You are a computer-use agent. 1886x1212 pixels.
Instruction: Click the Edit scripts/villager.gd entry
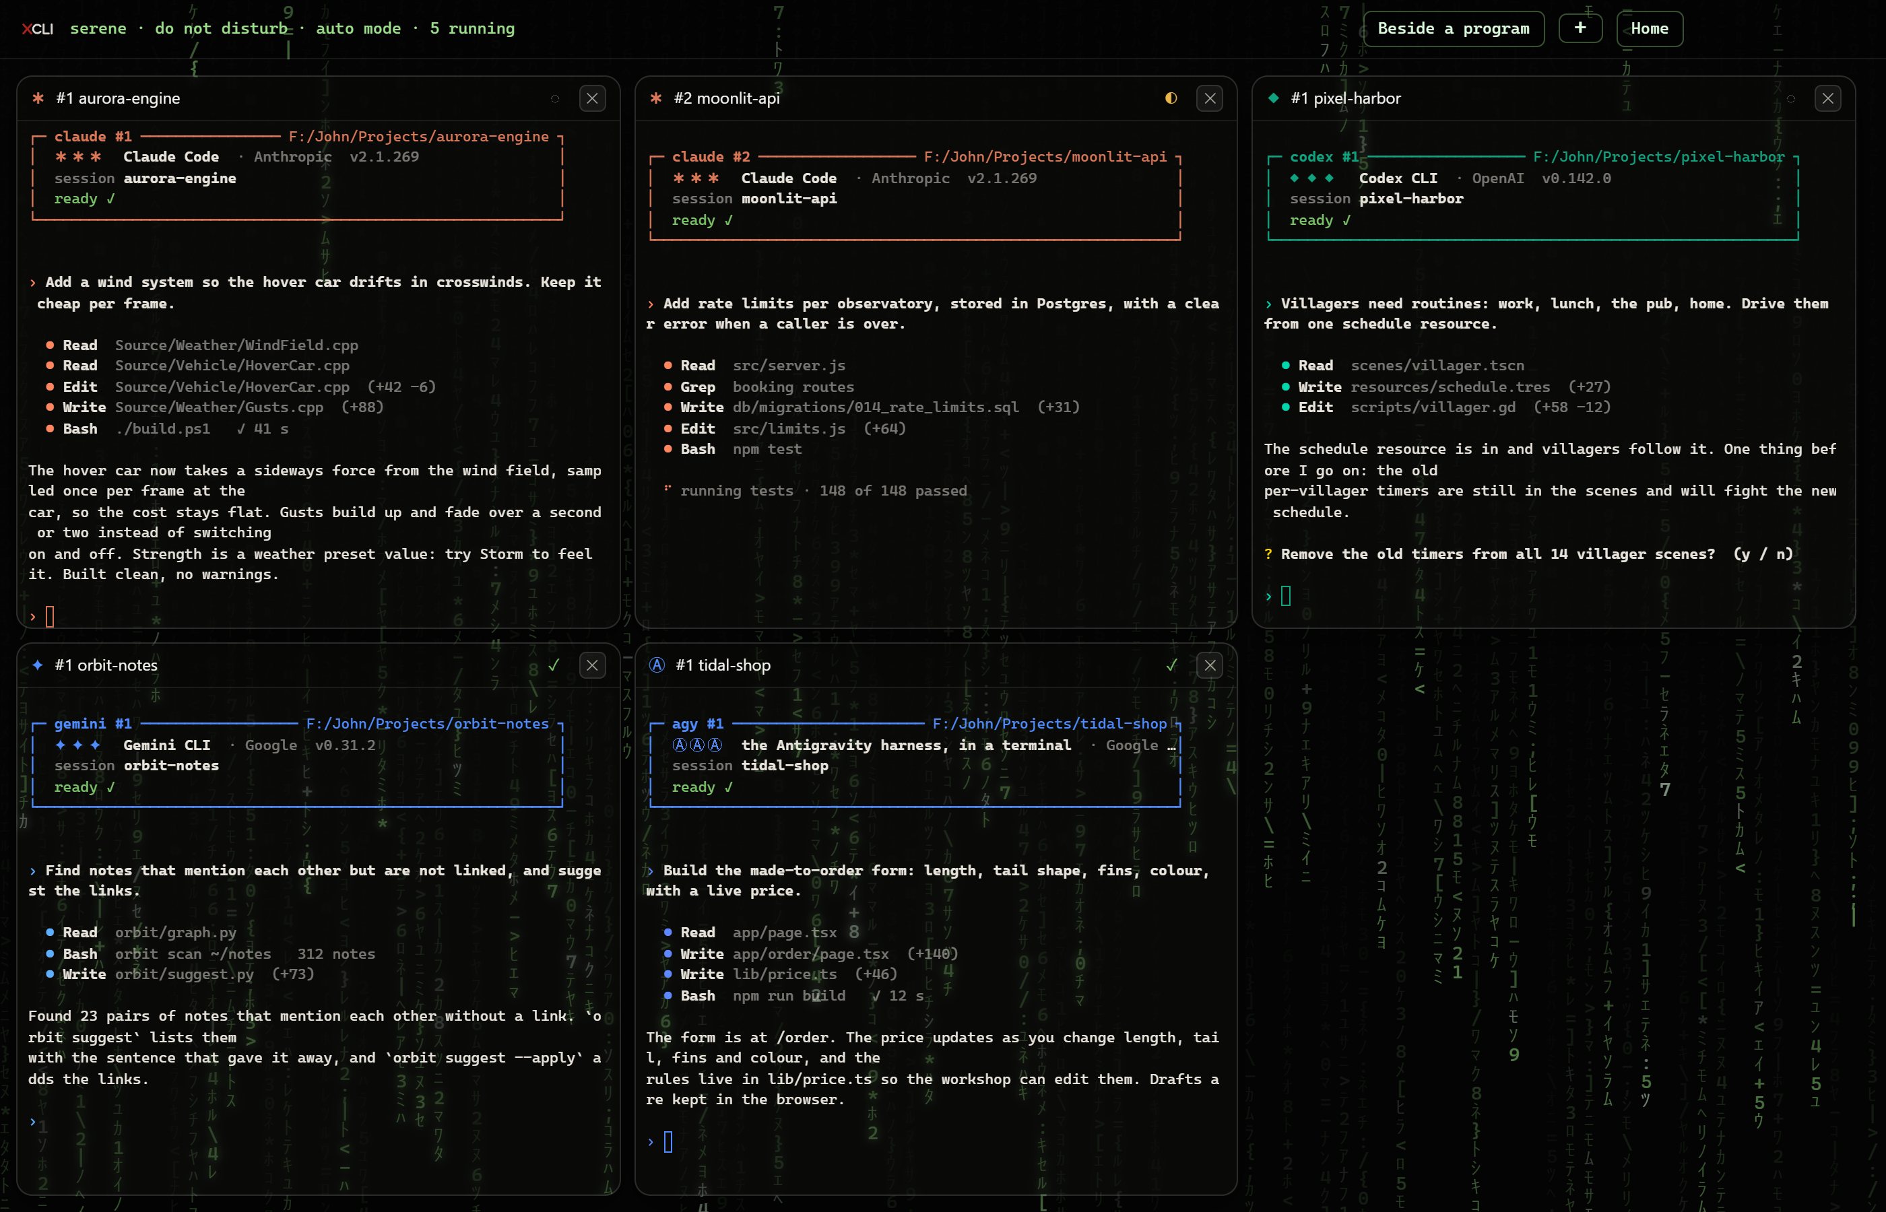(1446, 407)
